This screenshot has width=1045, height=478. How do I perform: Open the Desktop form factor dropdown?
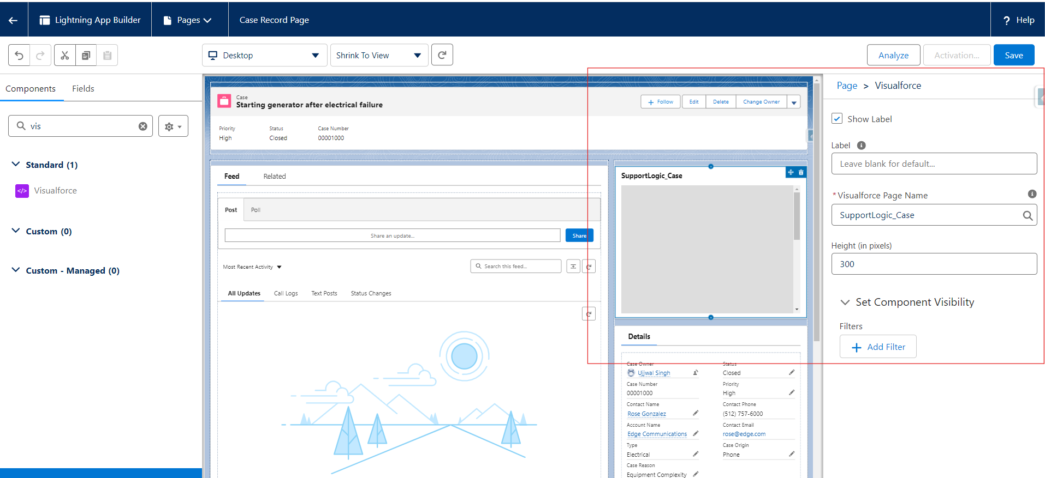pyautogui.click(x=265, y=55)
